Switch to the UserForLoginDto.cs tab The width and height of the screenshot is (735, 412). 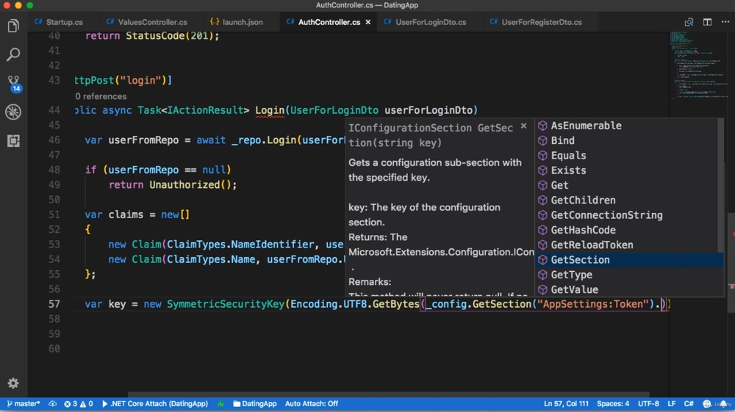tap(430, 22)
